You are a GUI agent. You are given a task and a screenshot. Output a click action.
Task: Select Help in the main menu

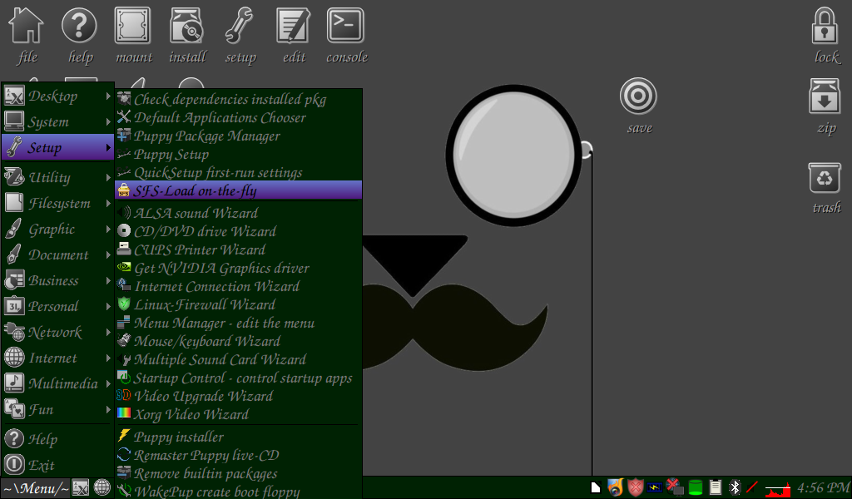(57, 439)
